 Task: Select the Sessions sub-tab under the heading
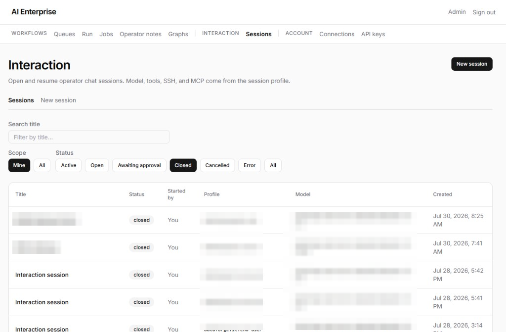[x=21, y=100]
